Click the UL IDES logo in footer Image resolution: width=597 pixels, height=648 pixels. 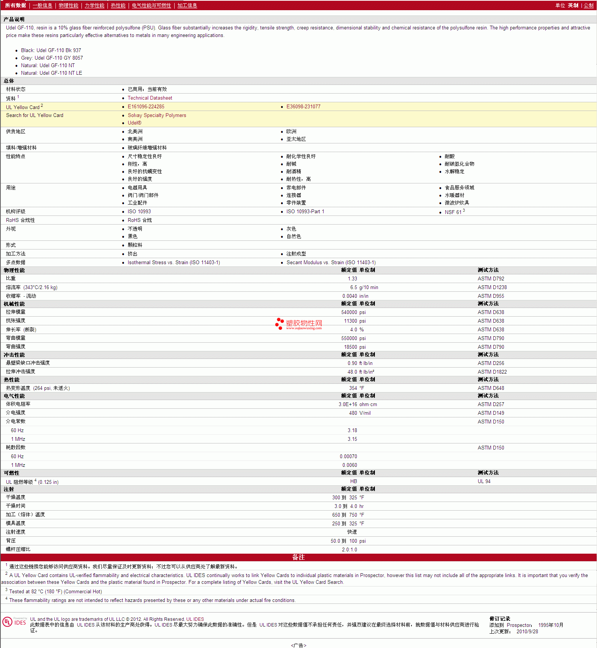click(15, 622)
